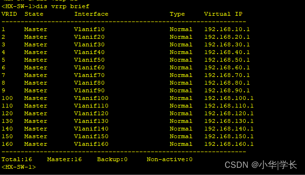
Task: Click the State column header
Action: pyautogui.click(x=34, y=14)
